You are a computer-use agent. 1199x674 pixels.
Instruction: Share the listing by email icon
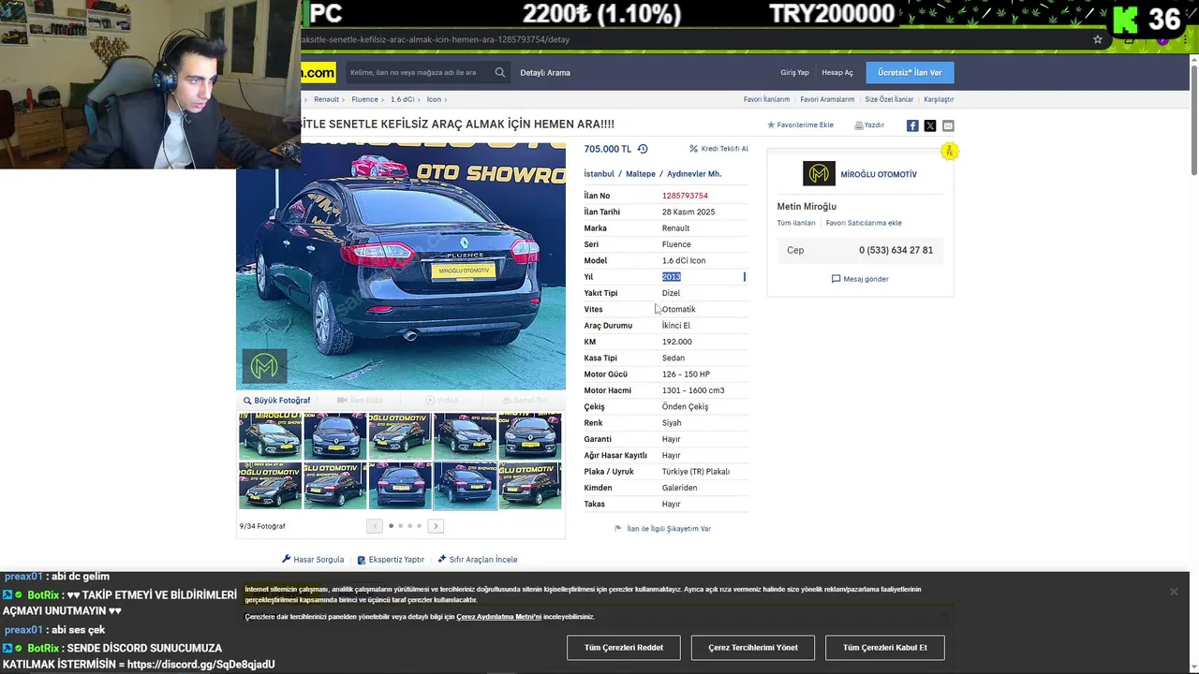coord(948,125)
